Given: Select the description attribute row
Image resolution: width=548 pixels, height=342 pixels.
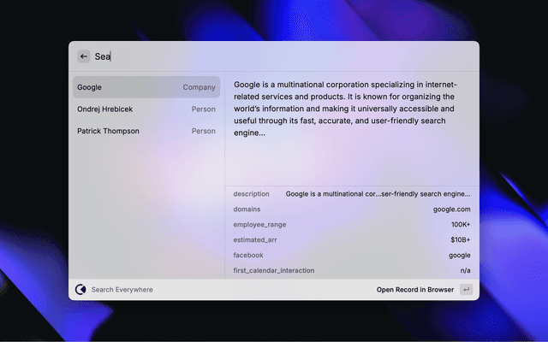Looking at the screenshot, I should click(351, 194).
